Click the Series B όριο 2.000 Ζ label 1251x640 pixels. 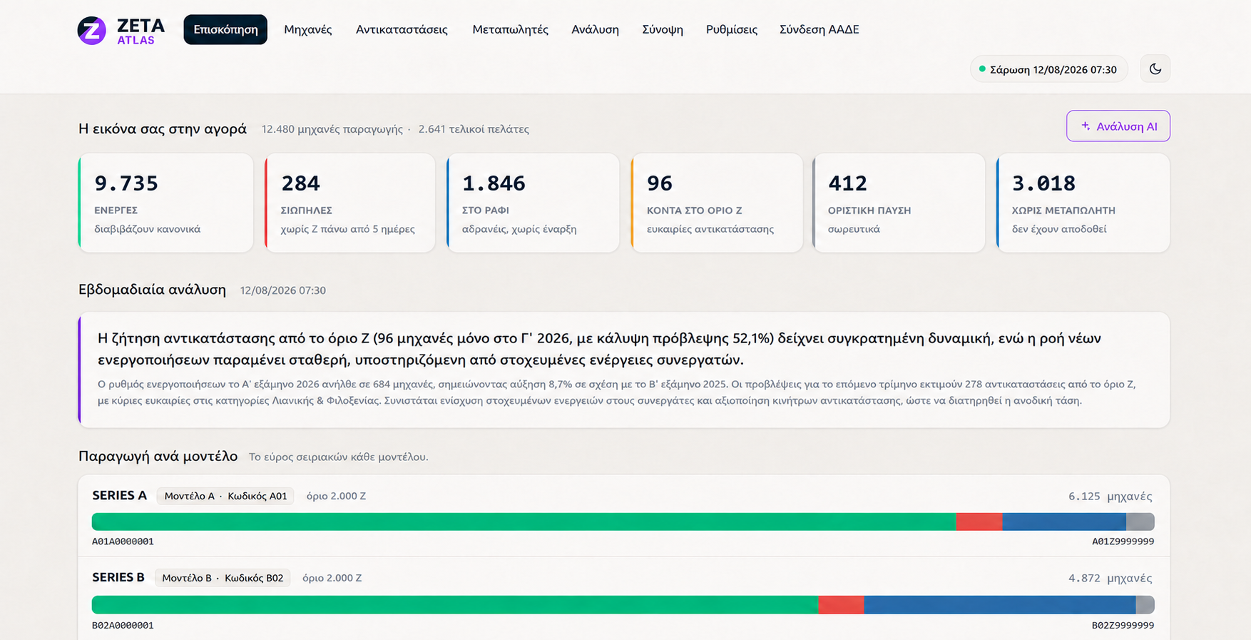pos(332,578)
